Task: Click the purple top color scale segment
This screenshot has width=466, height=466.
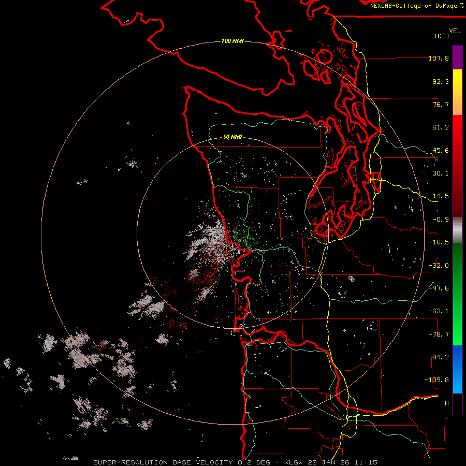Action: [x=457, y=57]
